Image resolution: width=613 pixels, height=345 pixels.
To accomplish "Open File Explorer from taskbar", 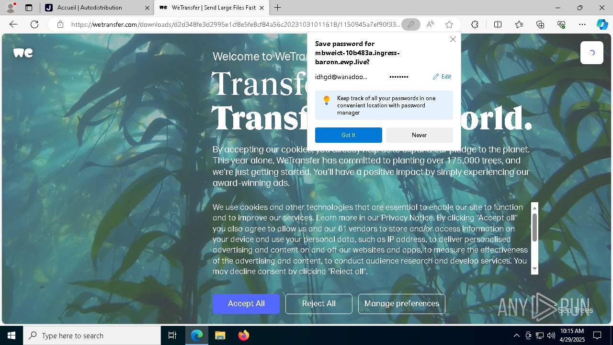I will click(220, 335).
